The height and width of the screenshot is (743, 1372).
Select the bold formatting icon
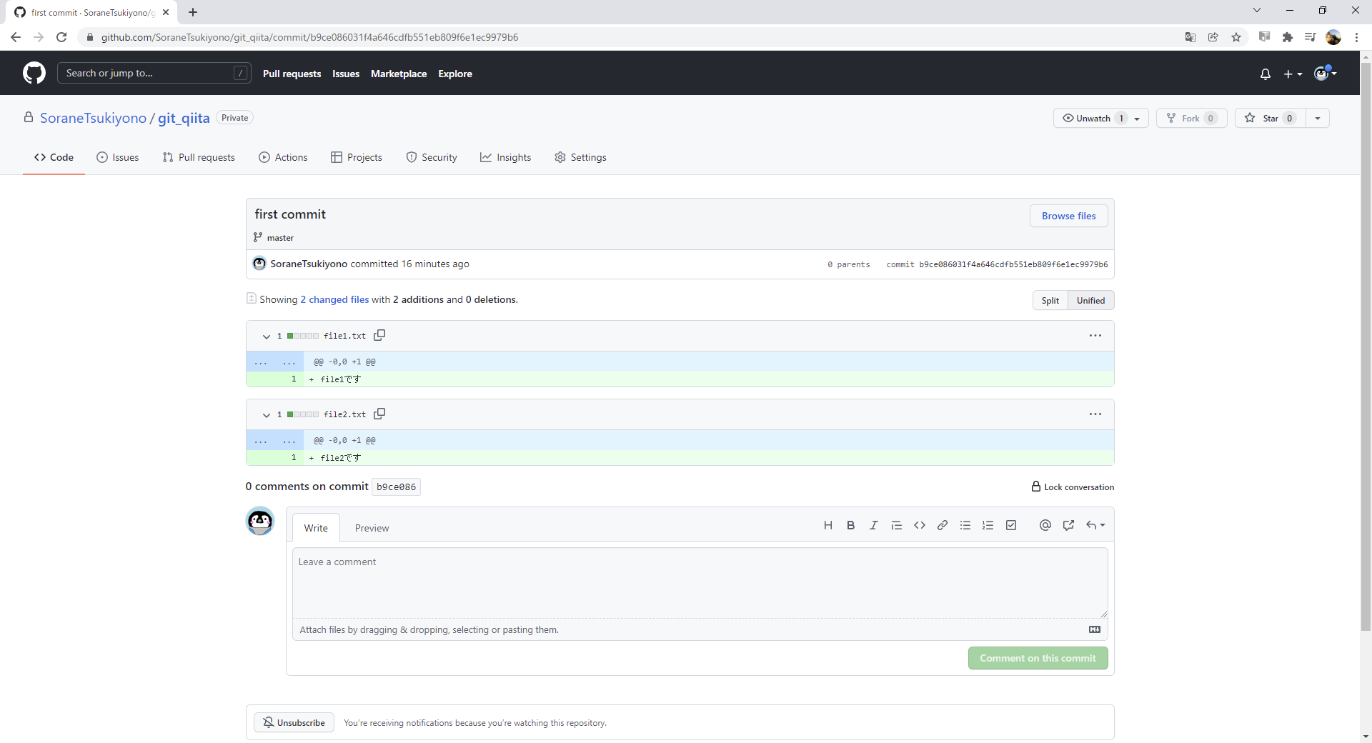(x=850, y=525)
